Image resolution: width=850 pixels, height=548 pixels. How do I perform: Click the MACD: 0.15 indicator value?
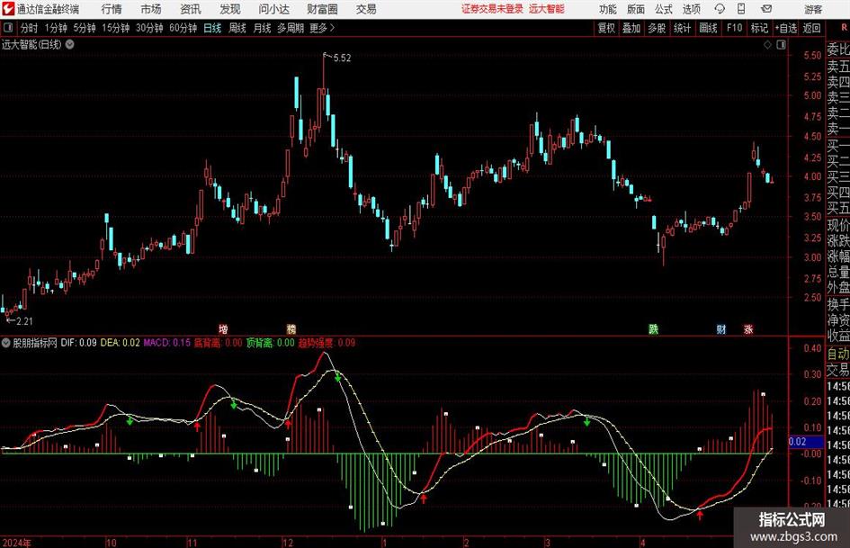(x=167, y=343)
